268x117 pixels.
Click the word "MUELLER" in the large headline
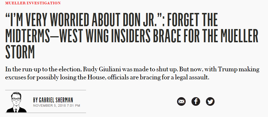point(239,36)
